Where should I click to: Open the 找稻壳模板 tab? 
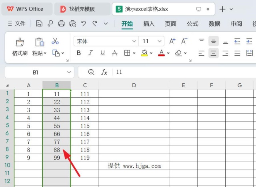point(82,9)
